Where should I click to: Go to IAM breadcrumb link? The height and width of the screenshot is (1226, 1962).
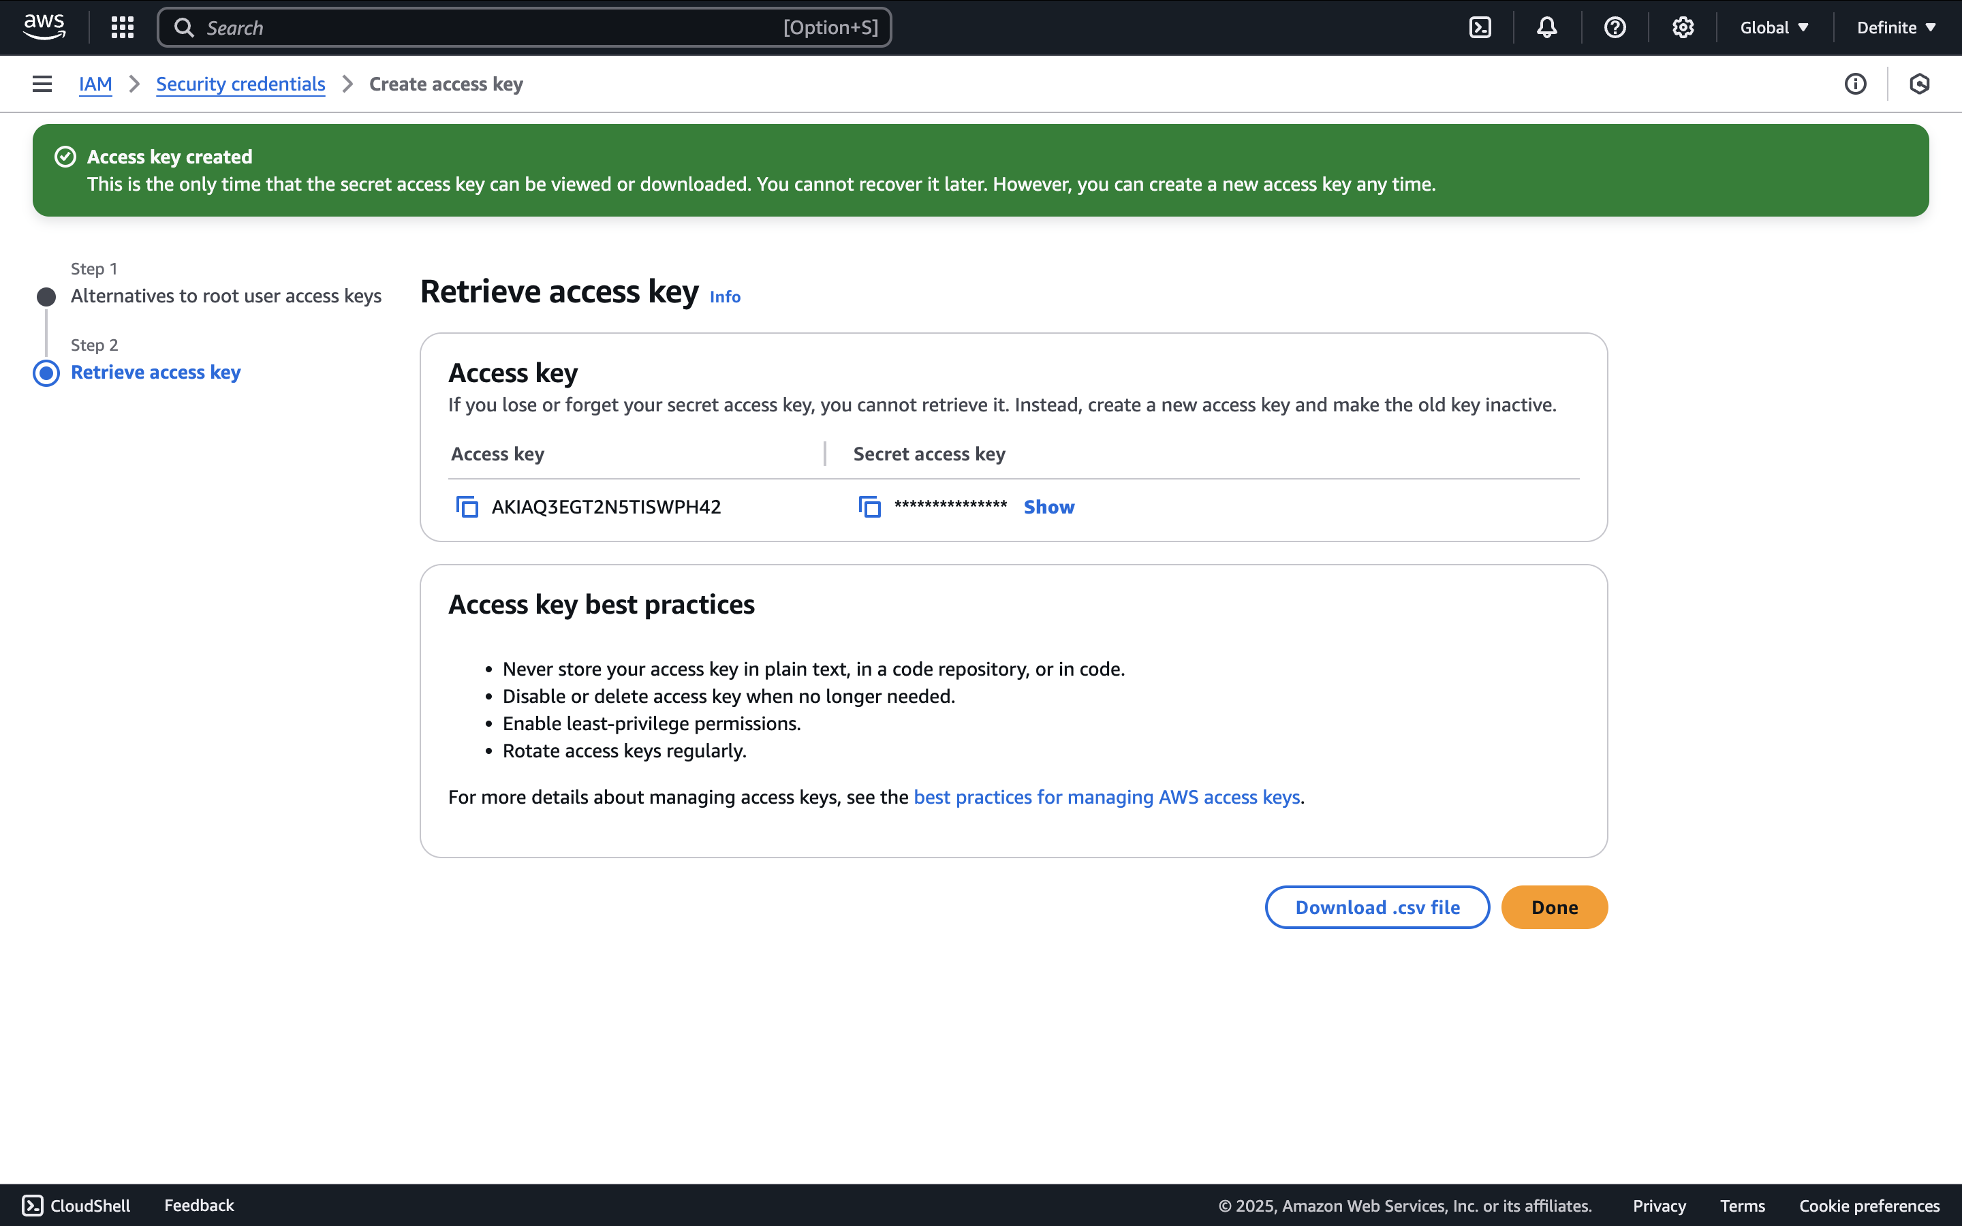click(x=95, y=84)
